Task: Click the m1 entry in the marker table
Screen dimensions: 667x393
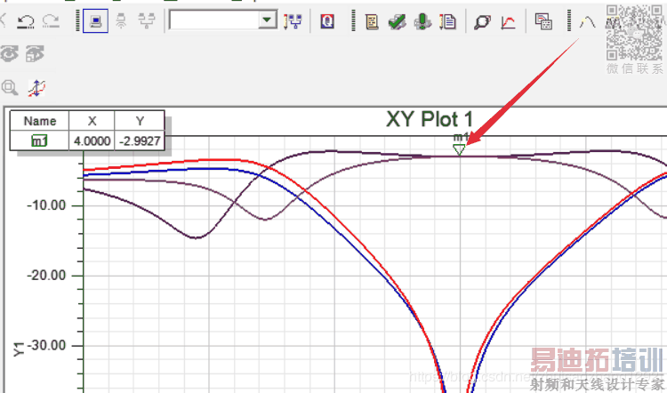Action: (39, 140)
